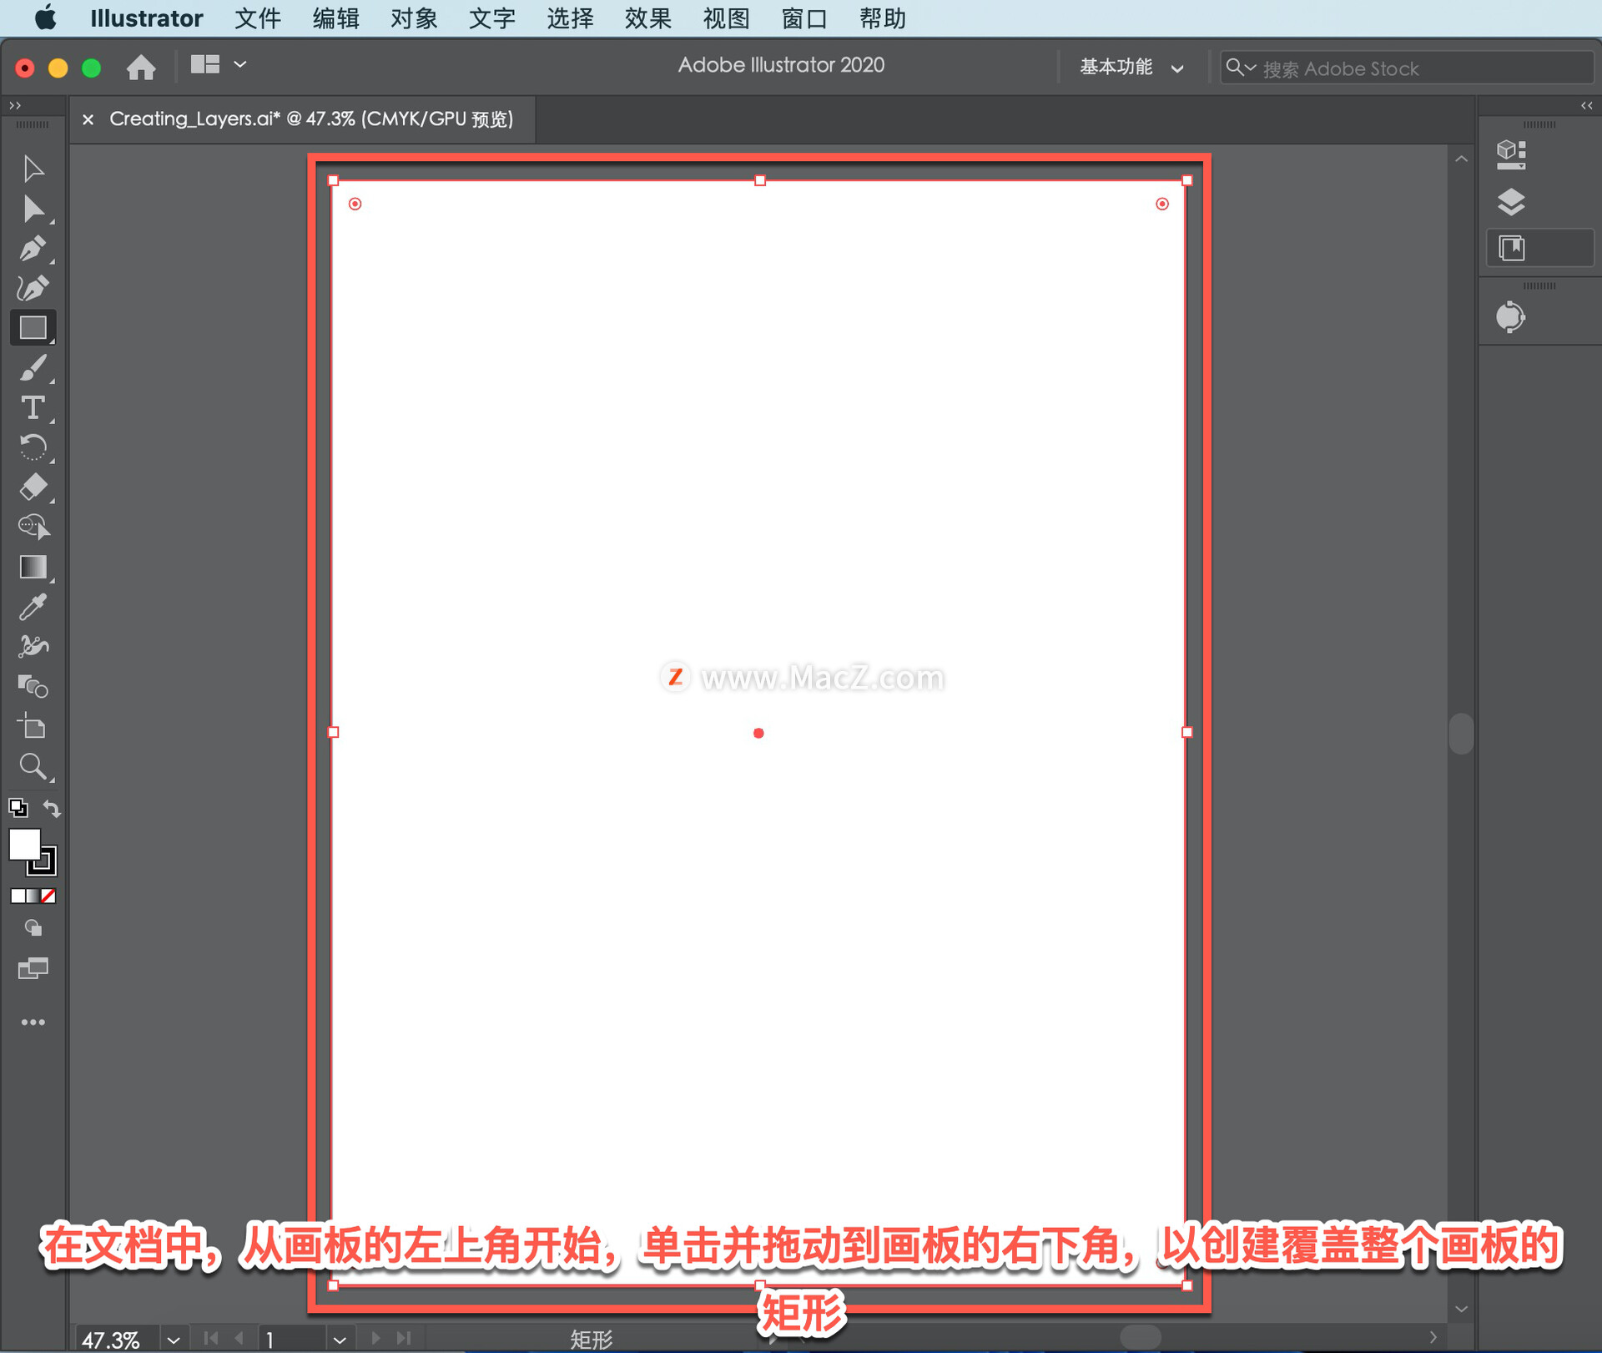Select the Type tool
Image resolution: width=1602 pixels, height=1353 pixels.
(x=33, y=407)
